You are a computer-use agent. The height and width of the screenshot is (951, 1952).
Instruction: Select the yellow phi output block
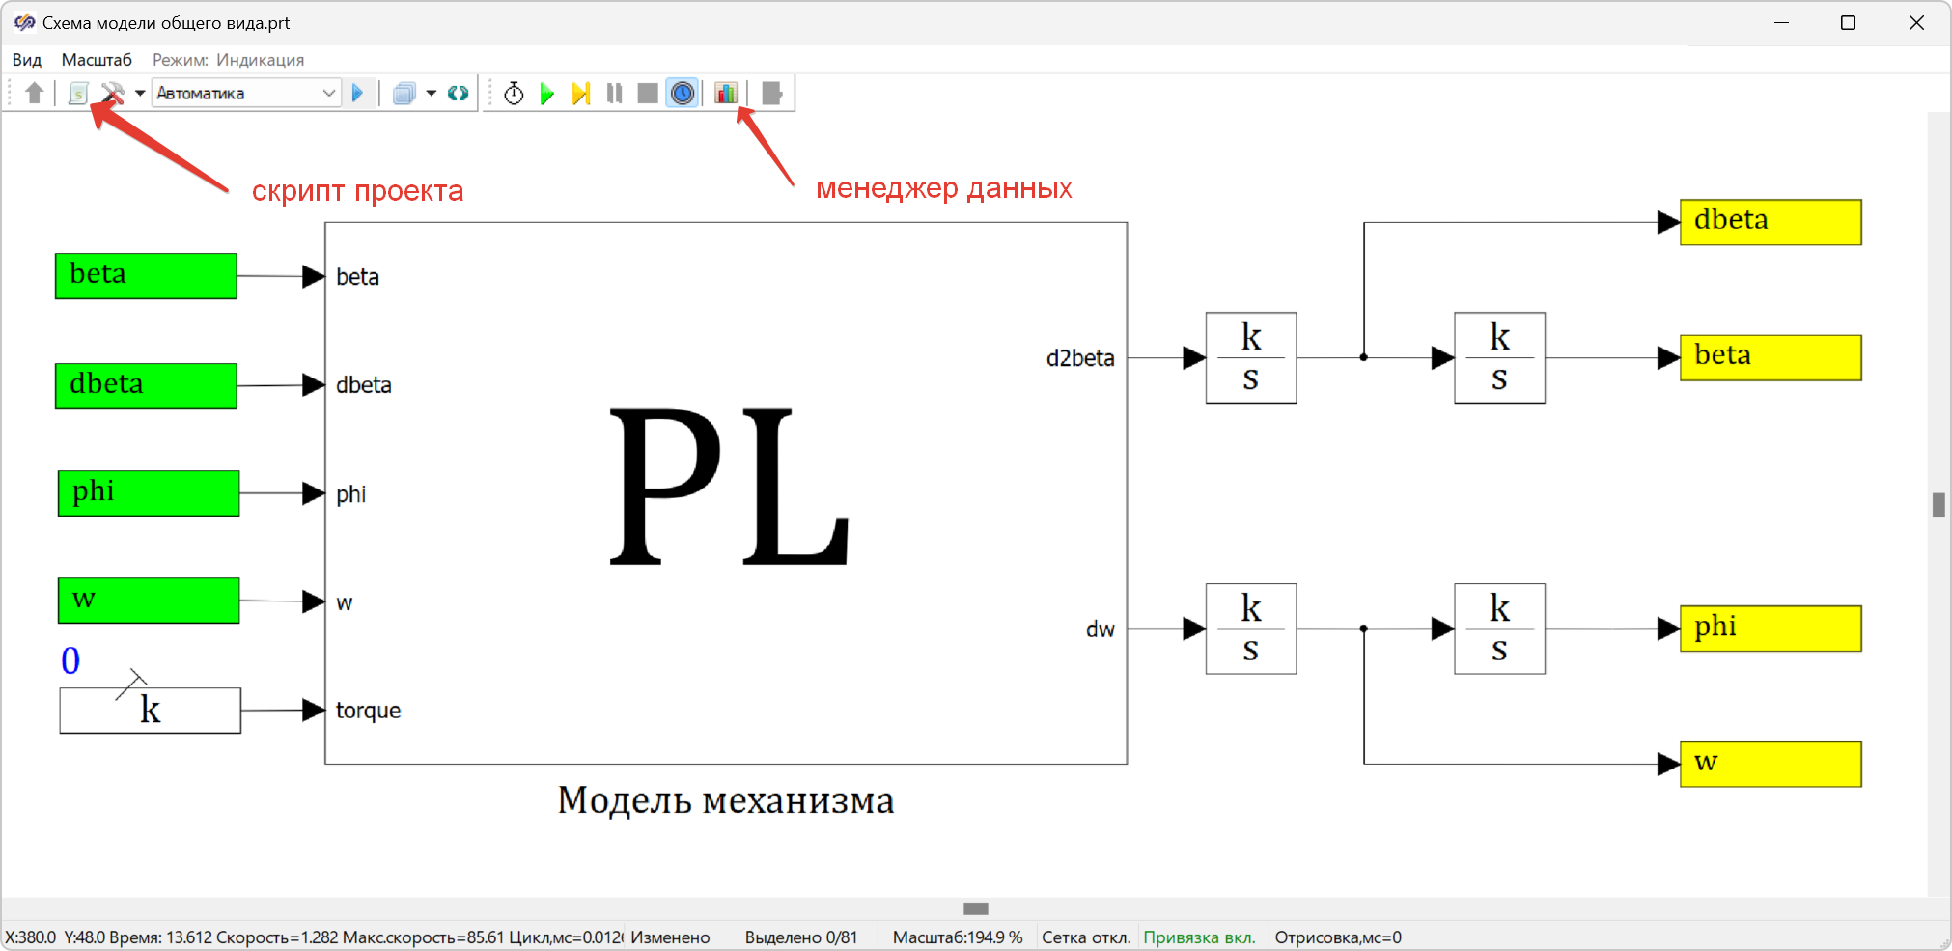[1771, 629]
